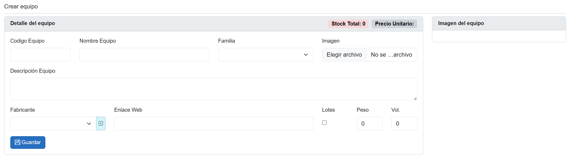Click the Vol. number field
The image size is (570, 162).
coord(404,124)
